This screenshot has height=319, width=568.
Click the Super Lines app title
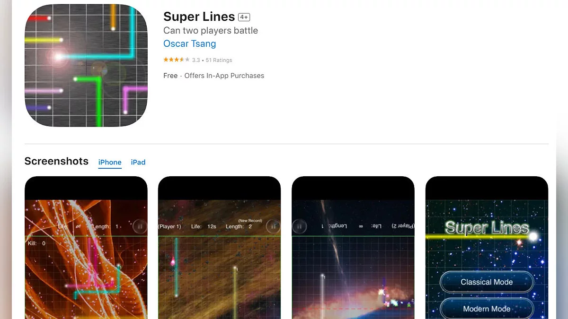(199, 17)
